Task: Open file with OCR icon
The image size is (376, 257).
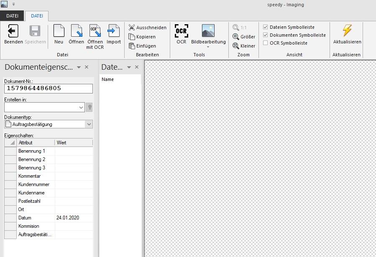Action: (x=95, y=31)
